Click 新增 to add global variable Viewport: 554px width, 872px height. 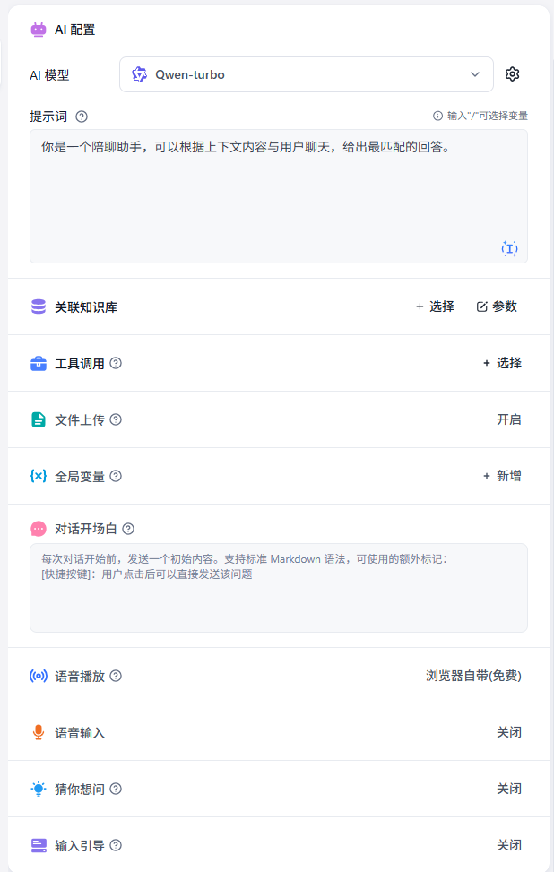tap(502, 476)
